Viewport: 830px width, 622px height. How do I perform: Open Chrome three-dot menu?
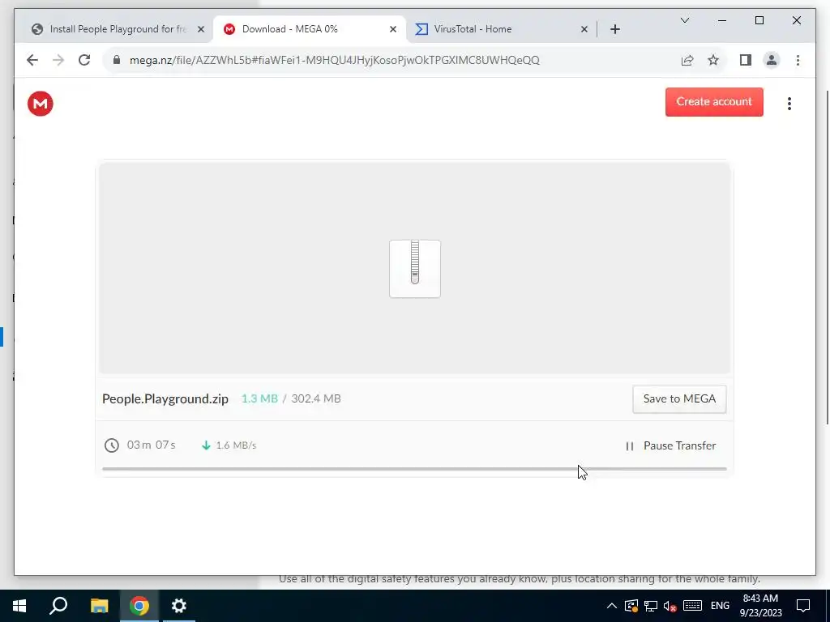(x=798, y=60)
